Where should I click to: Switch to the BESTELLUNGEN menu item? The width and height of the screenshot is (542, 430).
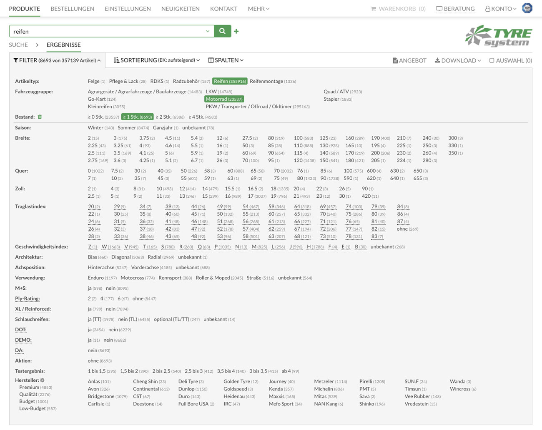72,8
